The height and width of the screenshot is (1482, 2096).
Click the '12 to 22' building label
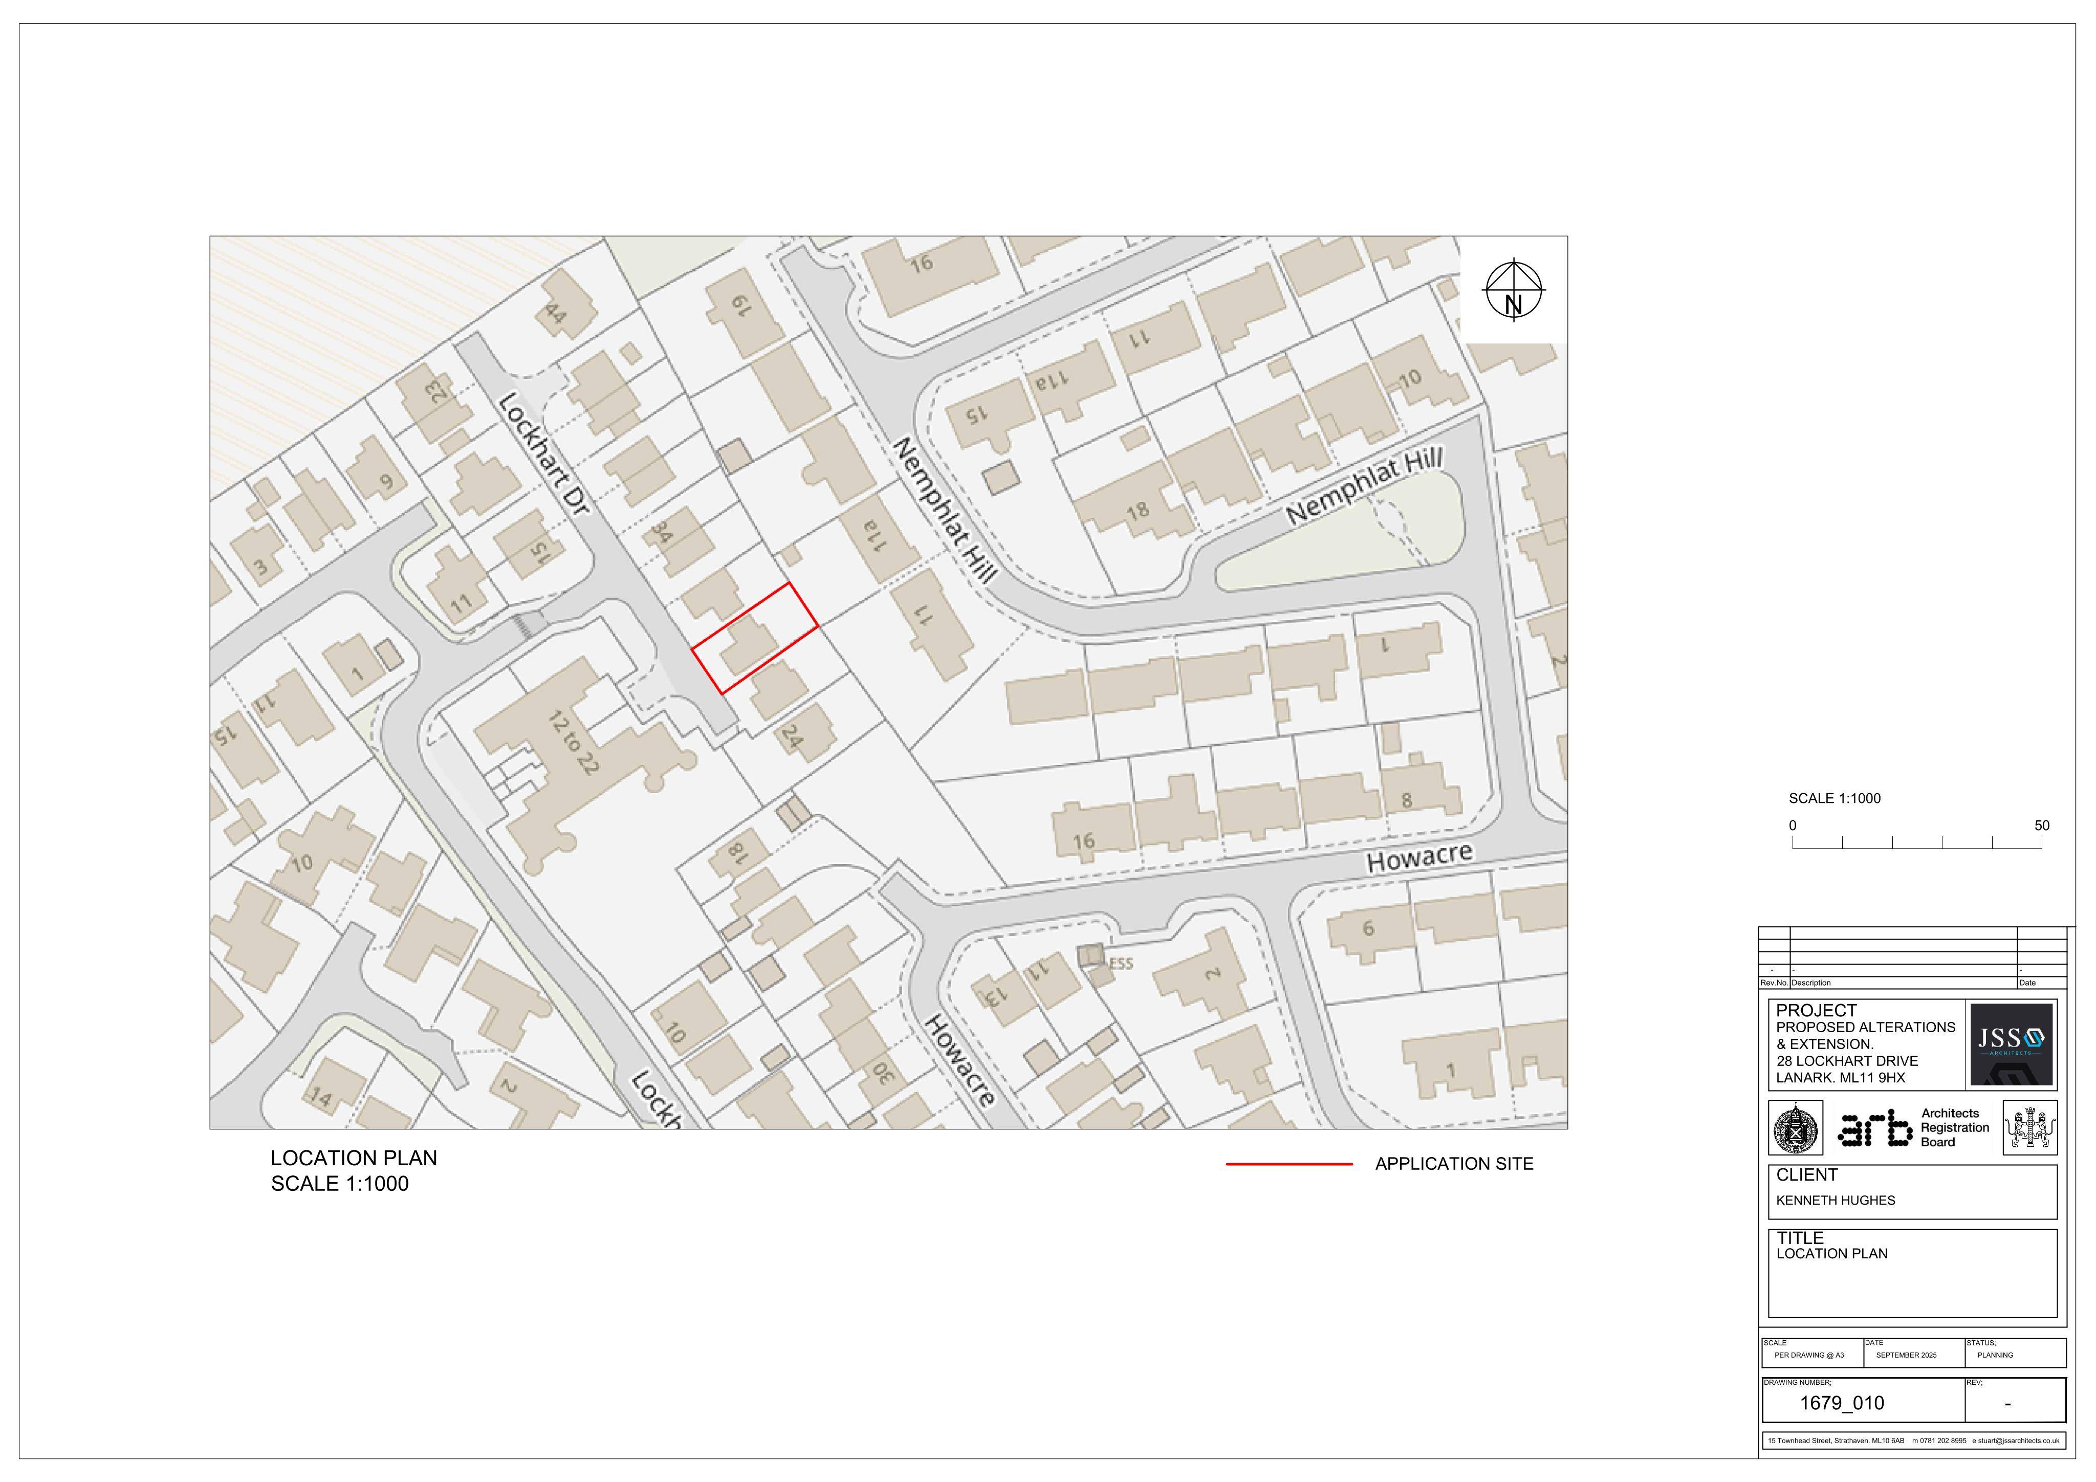(573, 743)
